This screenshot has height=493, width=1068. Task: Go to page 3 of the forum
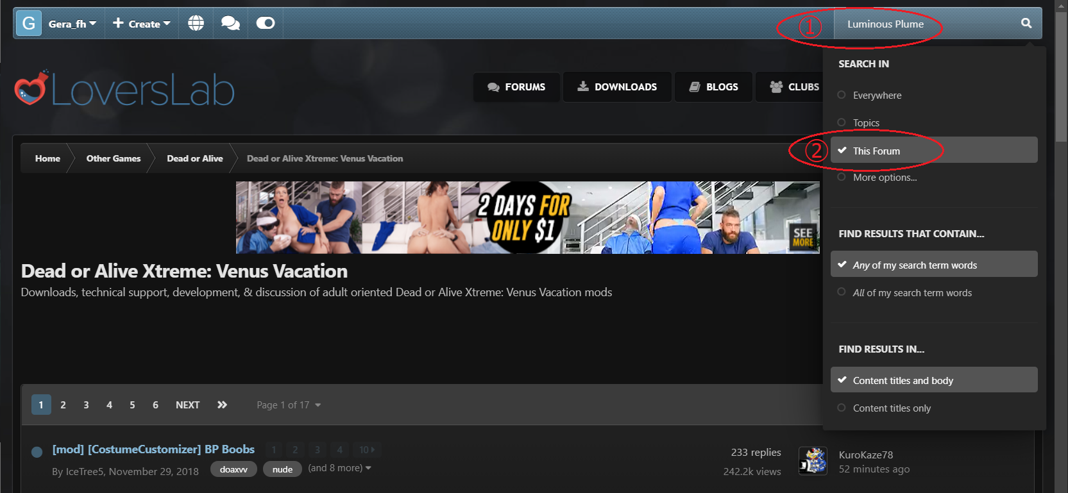[86, 405]
